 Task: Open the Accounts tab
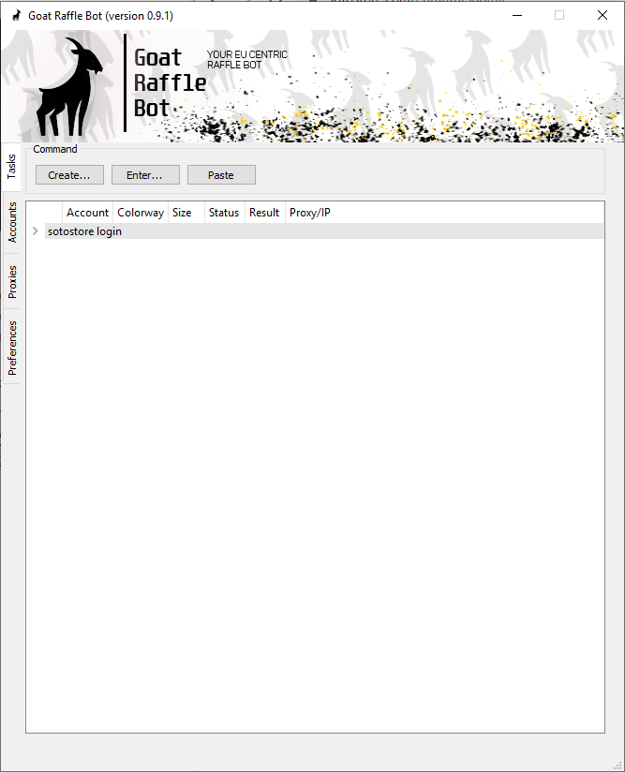pos(12,222)
